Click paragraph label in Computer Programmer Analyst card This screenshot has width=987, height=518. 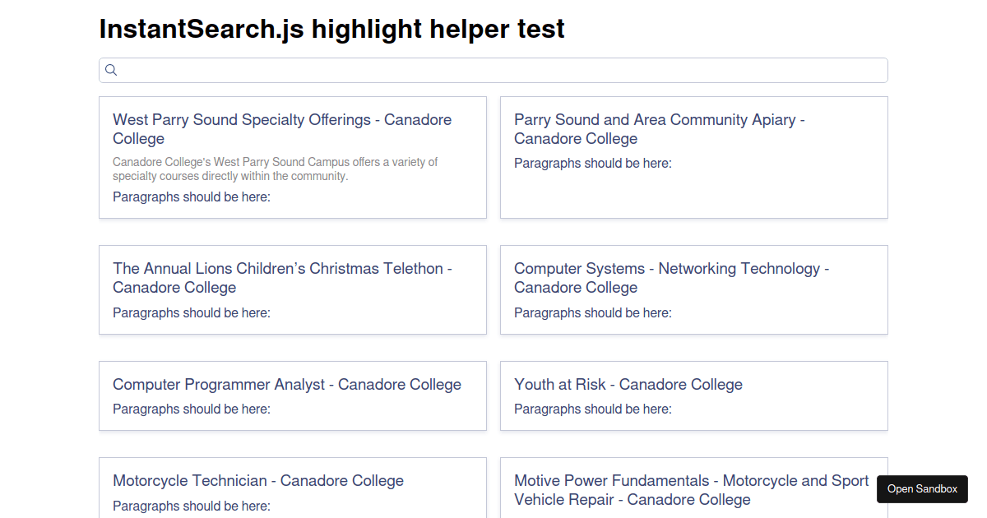pos(192,409)
